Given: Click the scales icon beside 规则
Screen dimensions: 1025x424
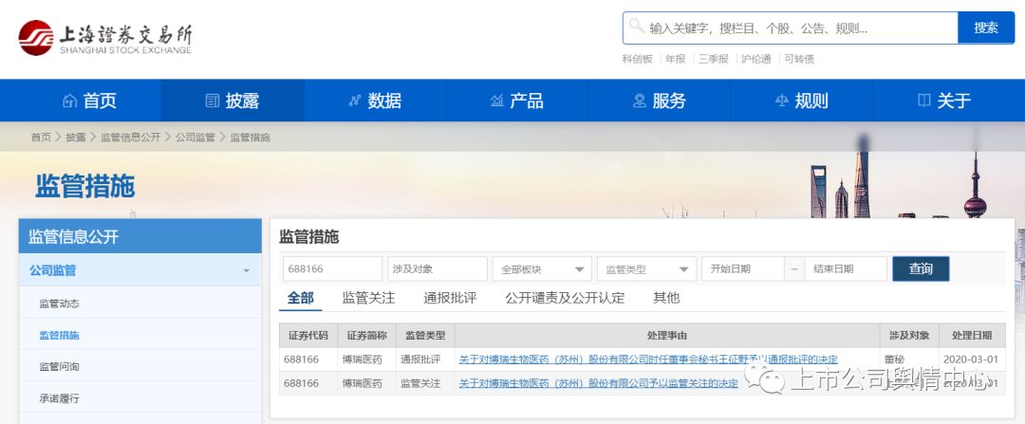Looking at the screenshot, I should click(x=781, y=101).
